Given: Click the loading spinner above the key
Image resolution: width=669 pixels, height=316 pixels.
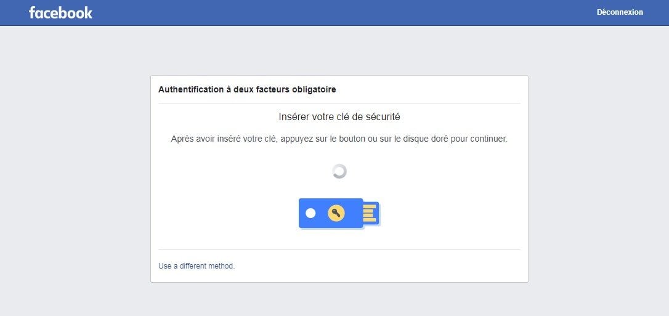Looking at the screenshot, I should tap(339, 171).
